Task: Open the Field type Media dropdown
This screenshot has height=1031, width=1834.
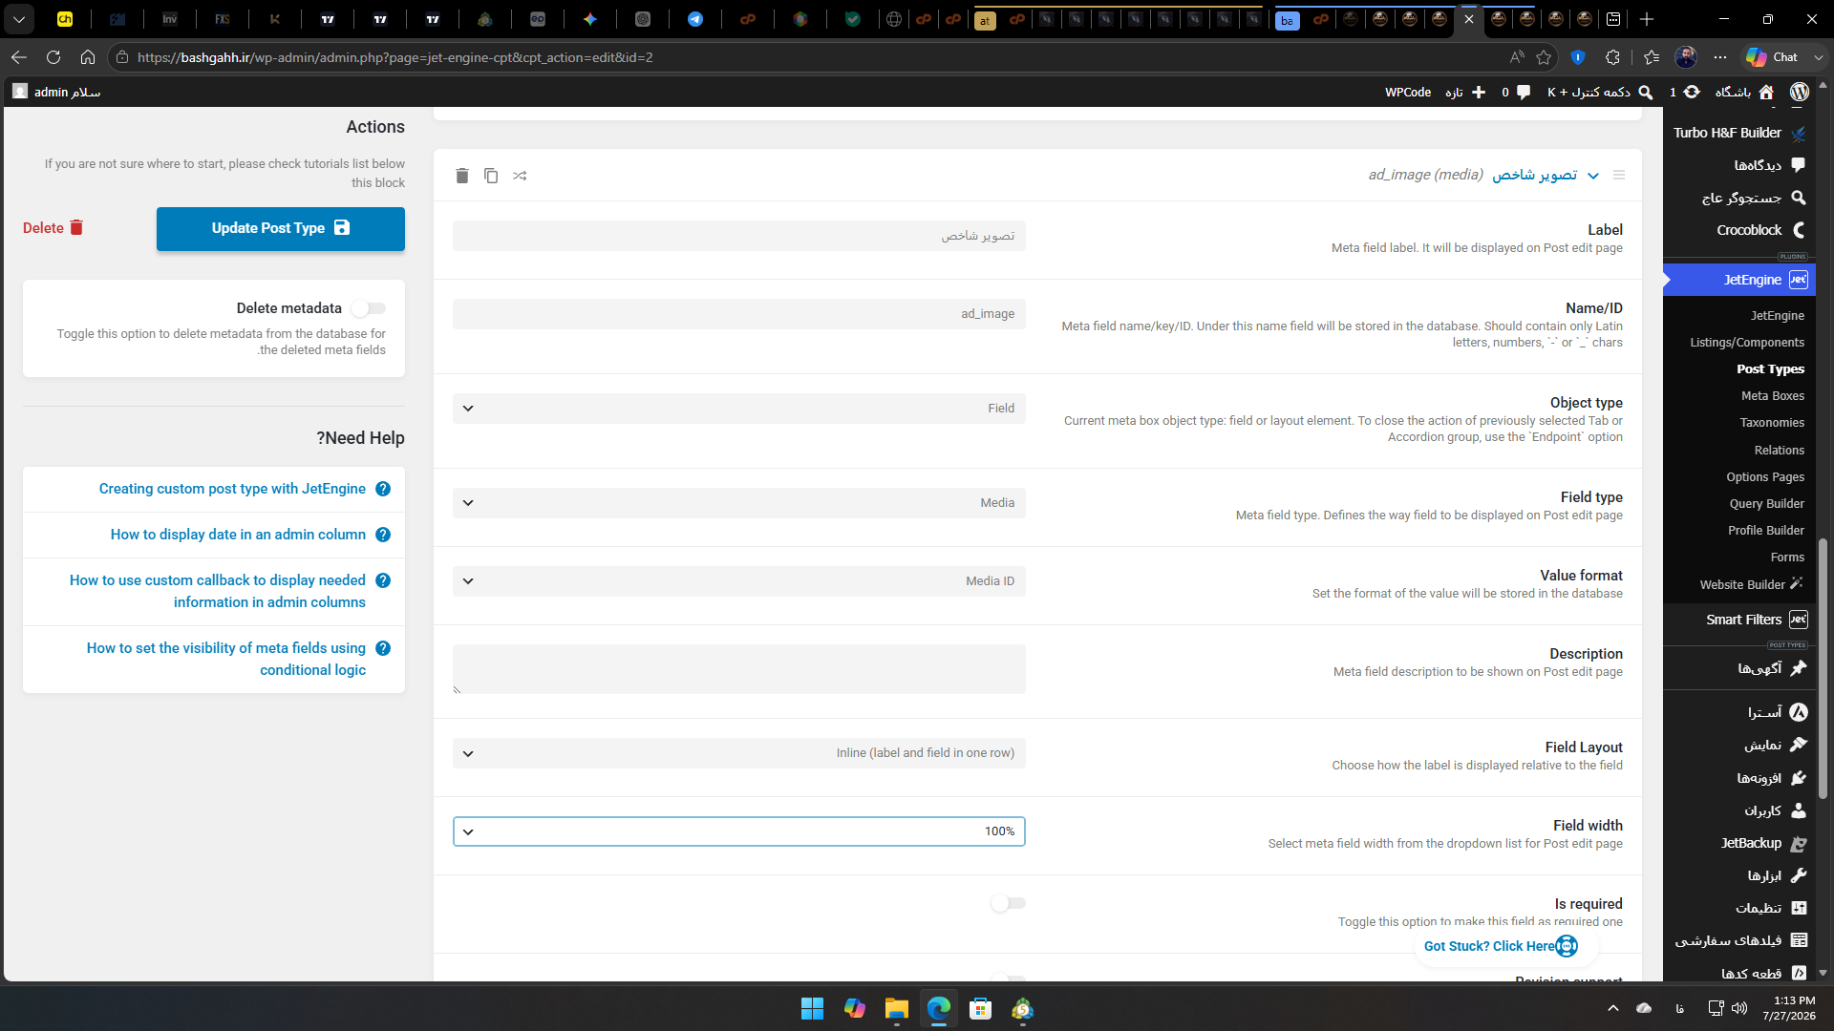Action: coord(739,503)
